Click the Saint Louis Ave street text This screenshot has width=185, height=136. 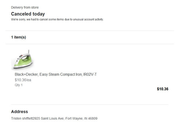52,119
